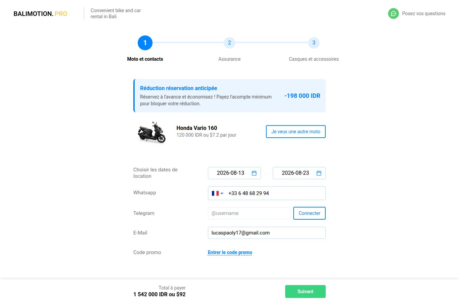Click the Assurance step label
Viewport: 459px width, 304px height.
pos(230,59)
